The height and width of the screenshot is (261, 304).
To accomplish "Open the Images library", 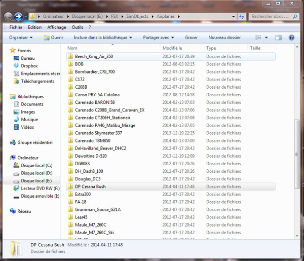I will click(28, 112).
